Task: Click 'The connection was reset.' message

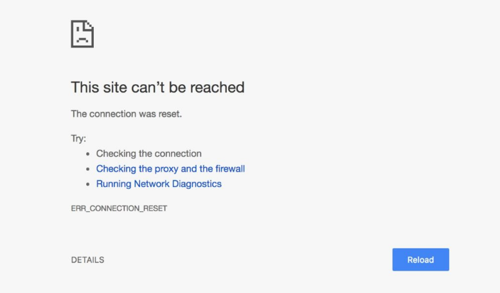Action: click(x=126, y=114)
